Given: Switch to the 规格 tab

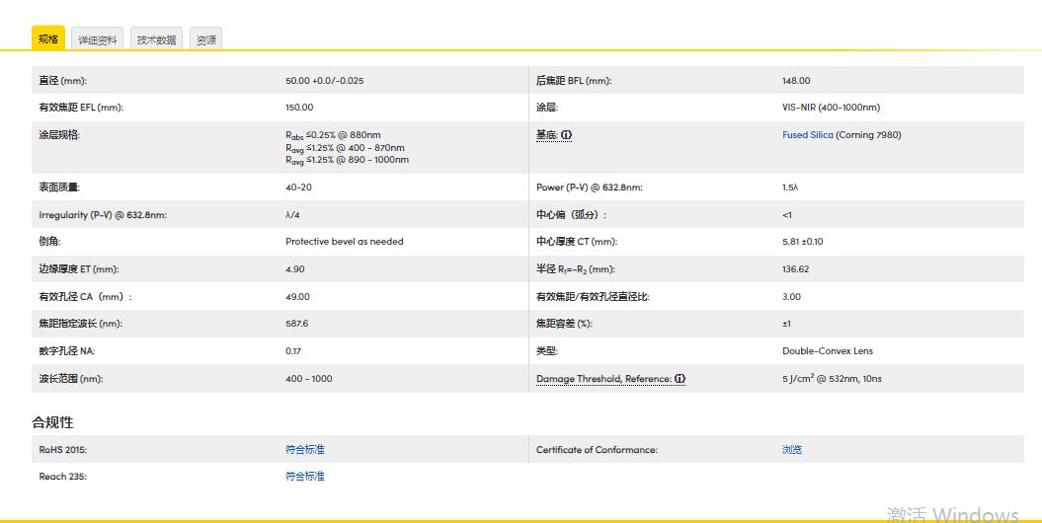Looking at the screenshot, I should tap(48, 39).
